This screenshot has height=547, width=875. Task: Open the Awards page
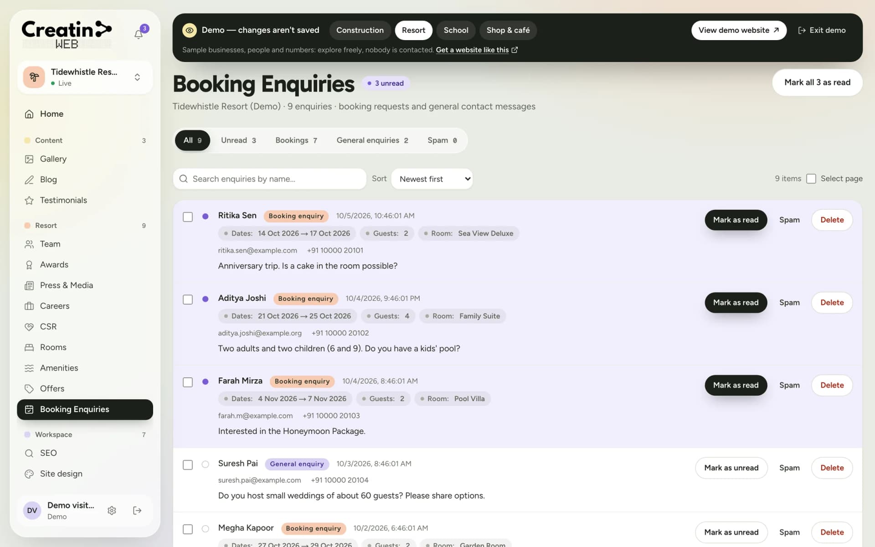coord(85,265)
